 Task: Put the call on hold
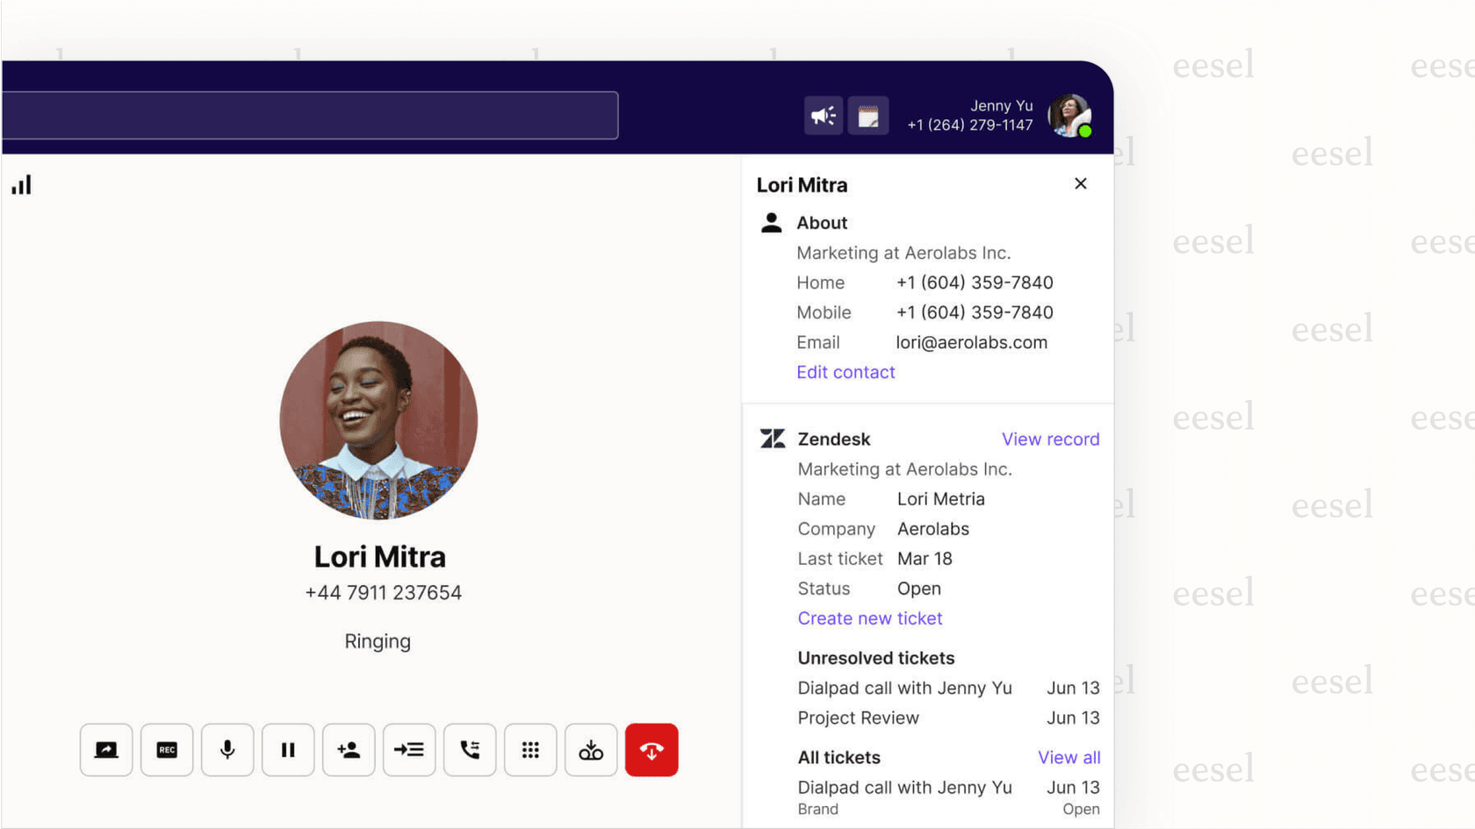(288, 750)
